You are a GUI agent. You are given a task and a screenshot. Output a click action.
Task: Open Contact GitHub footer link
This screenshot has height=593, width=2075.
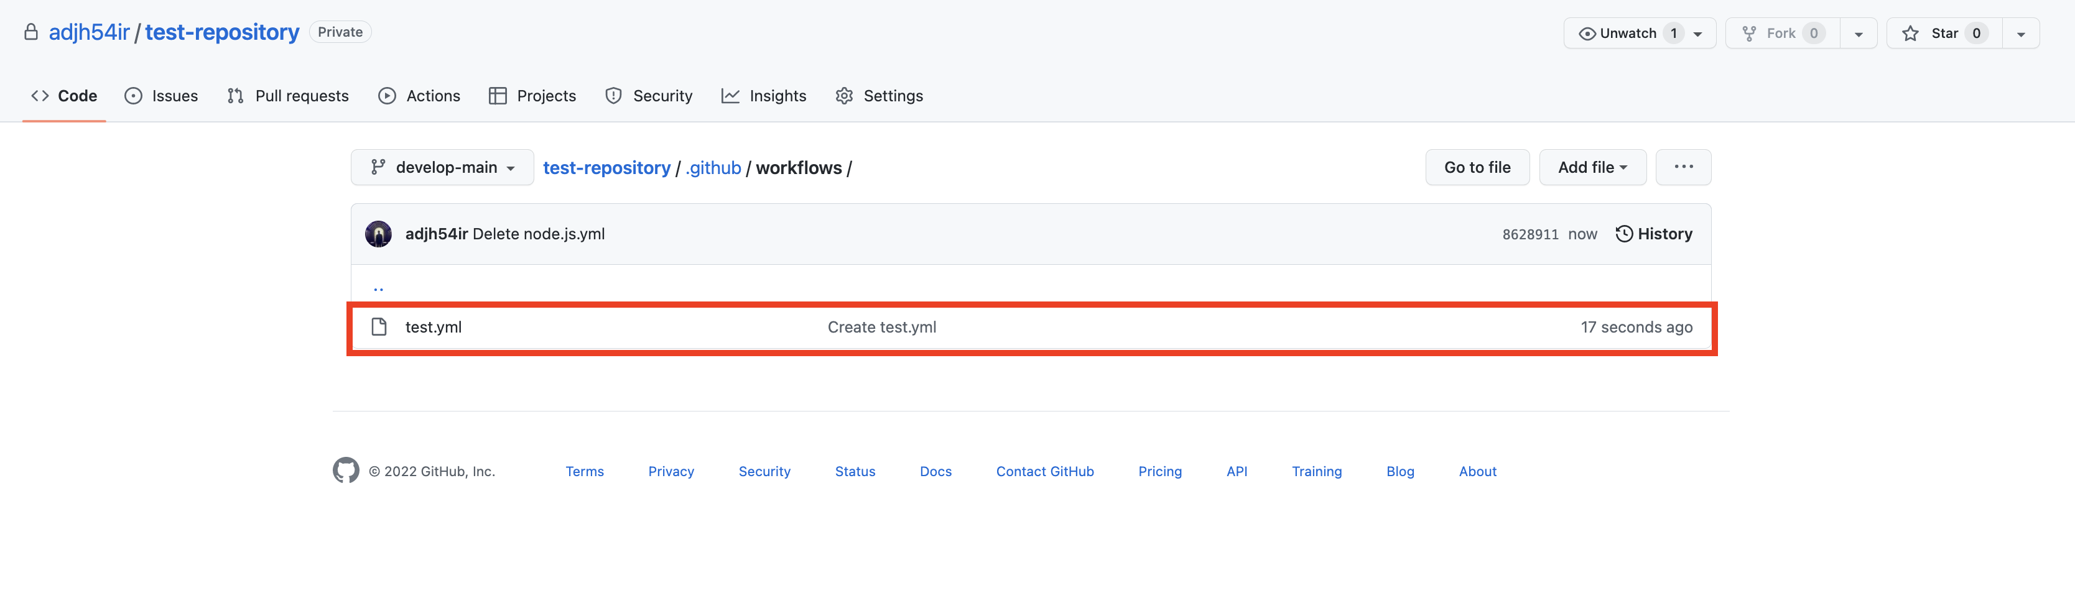[x=1045, y=472]
